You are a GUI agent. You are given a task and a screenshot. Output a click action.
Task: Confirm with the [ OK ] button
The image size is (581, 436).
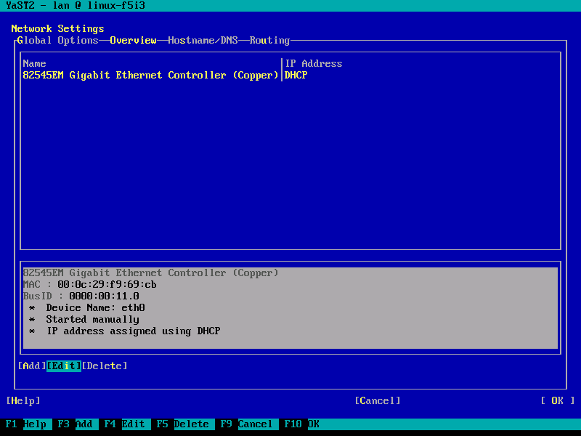[x=557, y=401]
